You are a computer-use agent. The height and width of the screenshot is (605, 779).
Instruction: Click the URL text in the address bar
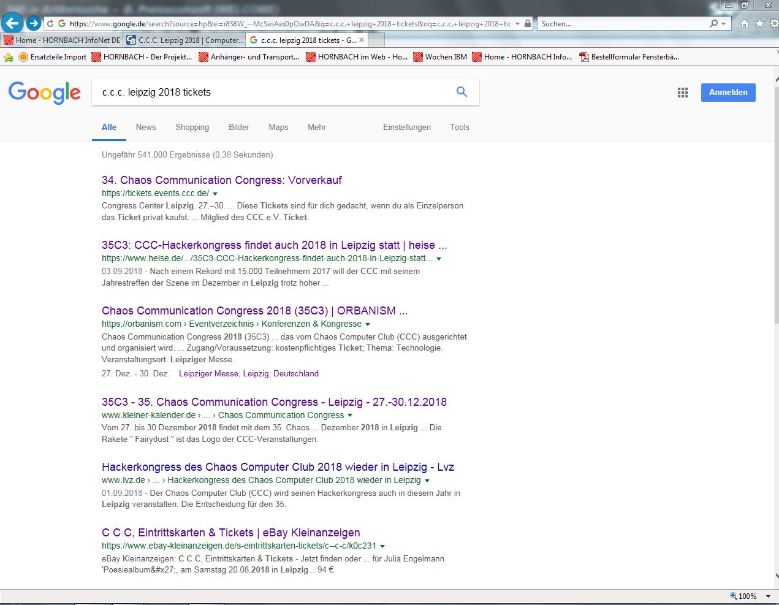click(290, 24)
